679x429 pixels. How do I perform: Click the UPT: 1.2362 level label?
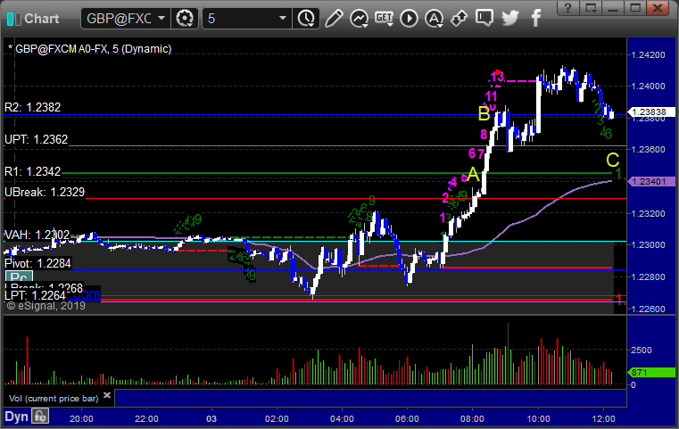coord(36,139)
